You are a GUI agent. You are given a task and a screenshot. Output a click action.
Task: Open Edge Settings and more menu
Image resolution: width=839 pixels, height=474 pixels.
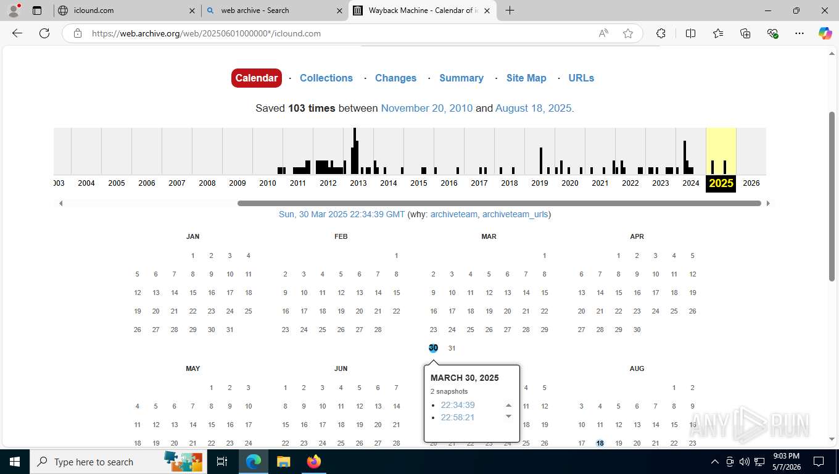[x=800, y=33]
